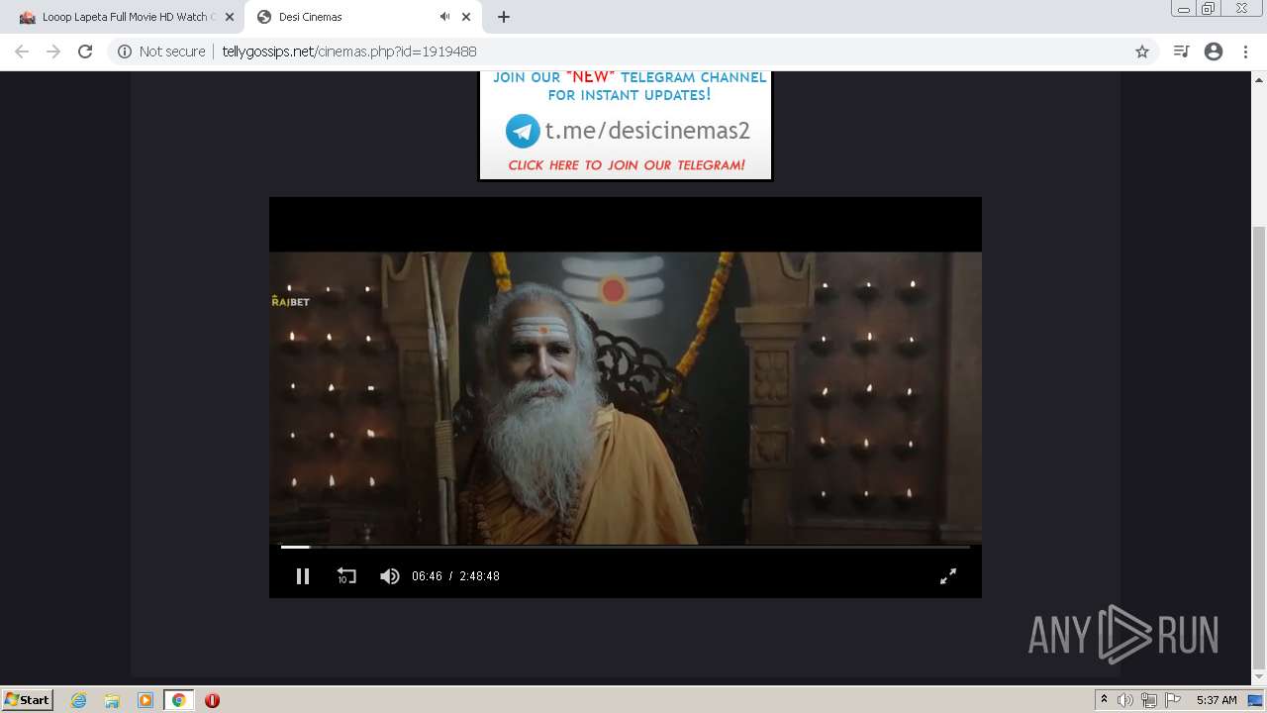Click the page vertical scrollbar
The image size is (1267, 713).
tap(1259, 446)
